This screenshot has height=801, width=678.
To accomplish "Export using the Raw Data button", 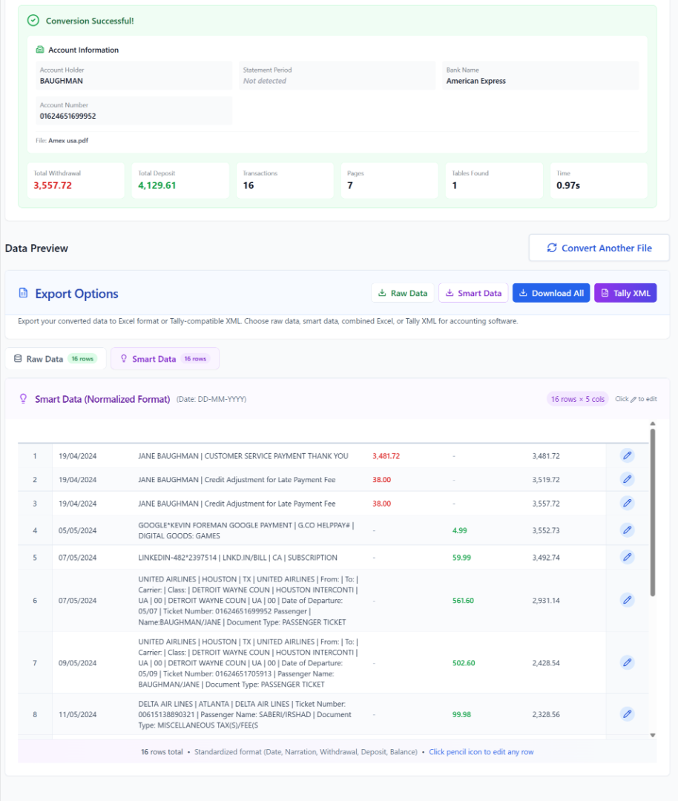I will tap(402, 293).
